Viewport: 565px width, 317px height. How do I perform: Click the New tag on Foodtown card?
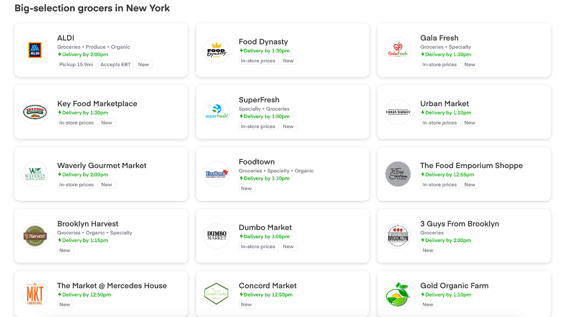(246, 188)
